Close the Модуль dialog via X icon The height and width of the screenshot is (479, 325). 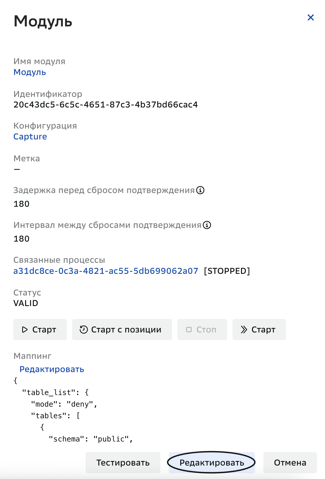(x=310, y=18)
